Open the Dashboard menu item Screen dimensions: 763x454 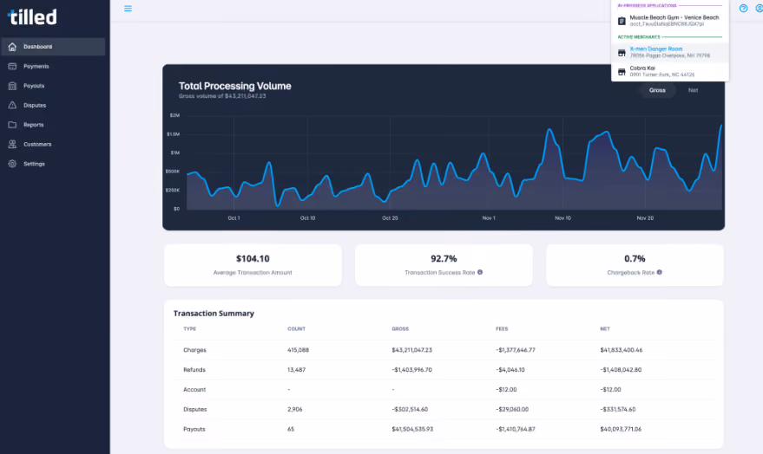tap(53, 47)
